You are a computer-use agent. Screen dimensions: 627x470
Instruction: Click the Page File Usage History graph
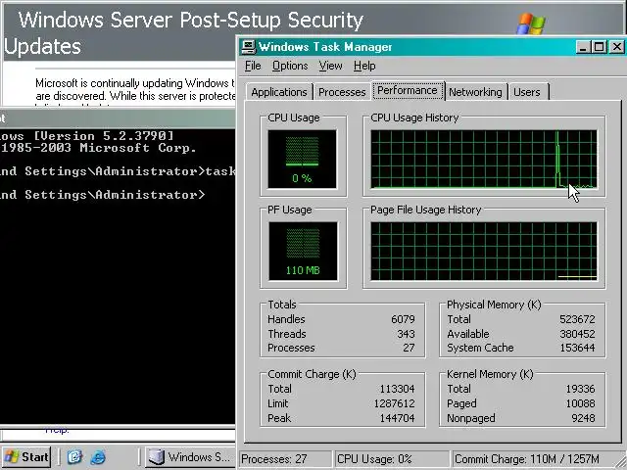(484, 251)
